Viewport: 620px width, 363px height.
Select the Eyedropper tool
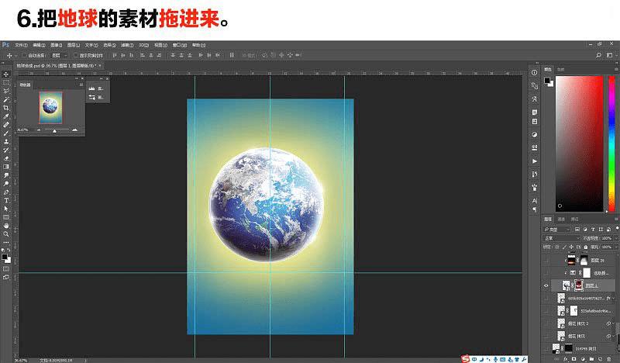coord(6,116)
